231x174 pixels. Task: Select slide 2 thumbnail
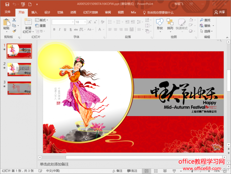[x=19, y=70]
